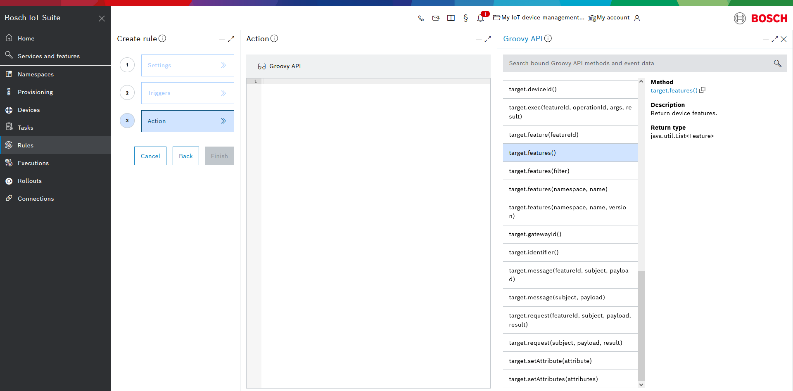Image resolution: width=793 pixels, height=391 pixels.
Task: Select target.message(subject, payload) method
Action: click(570, 297)
